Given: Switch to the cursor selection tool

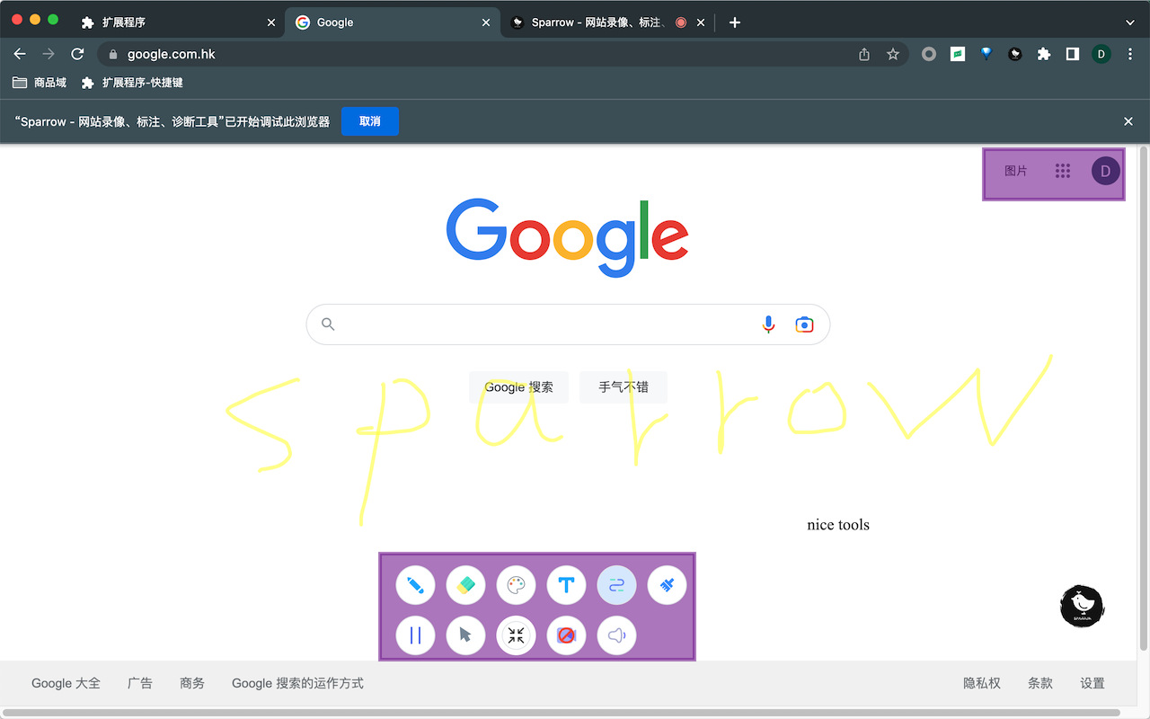Looking at the screenshot, I should [x=465, y=635].
